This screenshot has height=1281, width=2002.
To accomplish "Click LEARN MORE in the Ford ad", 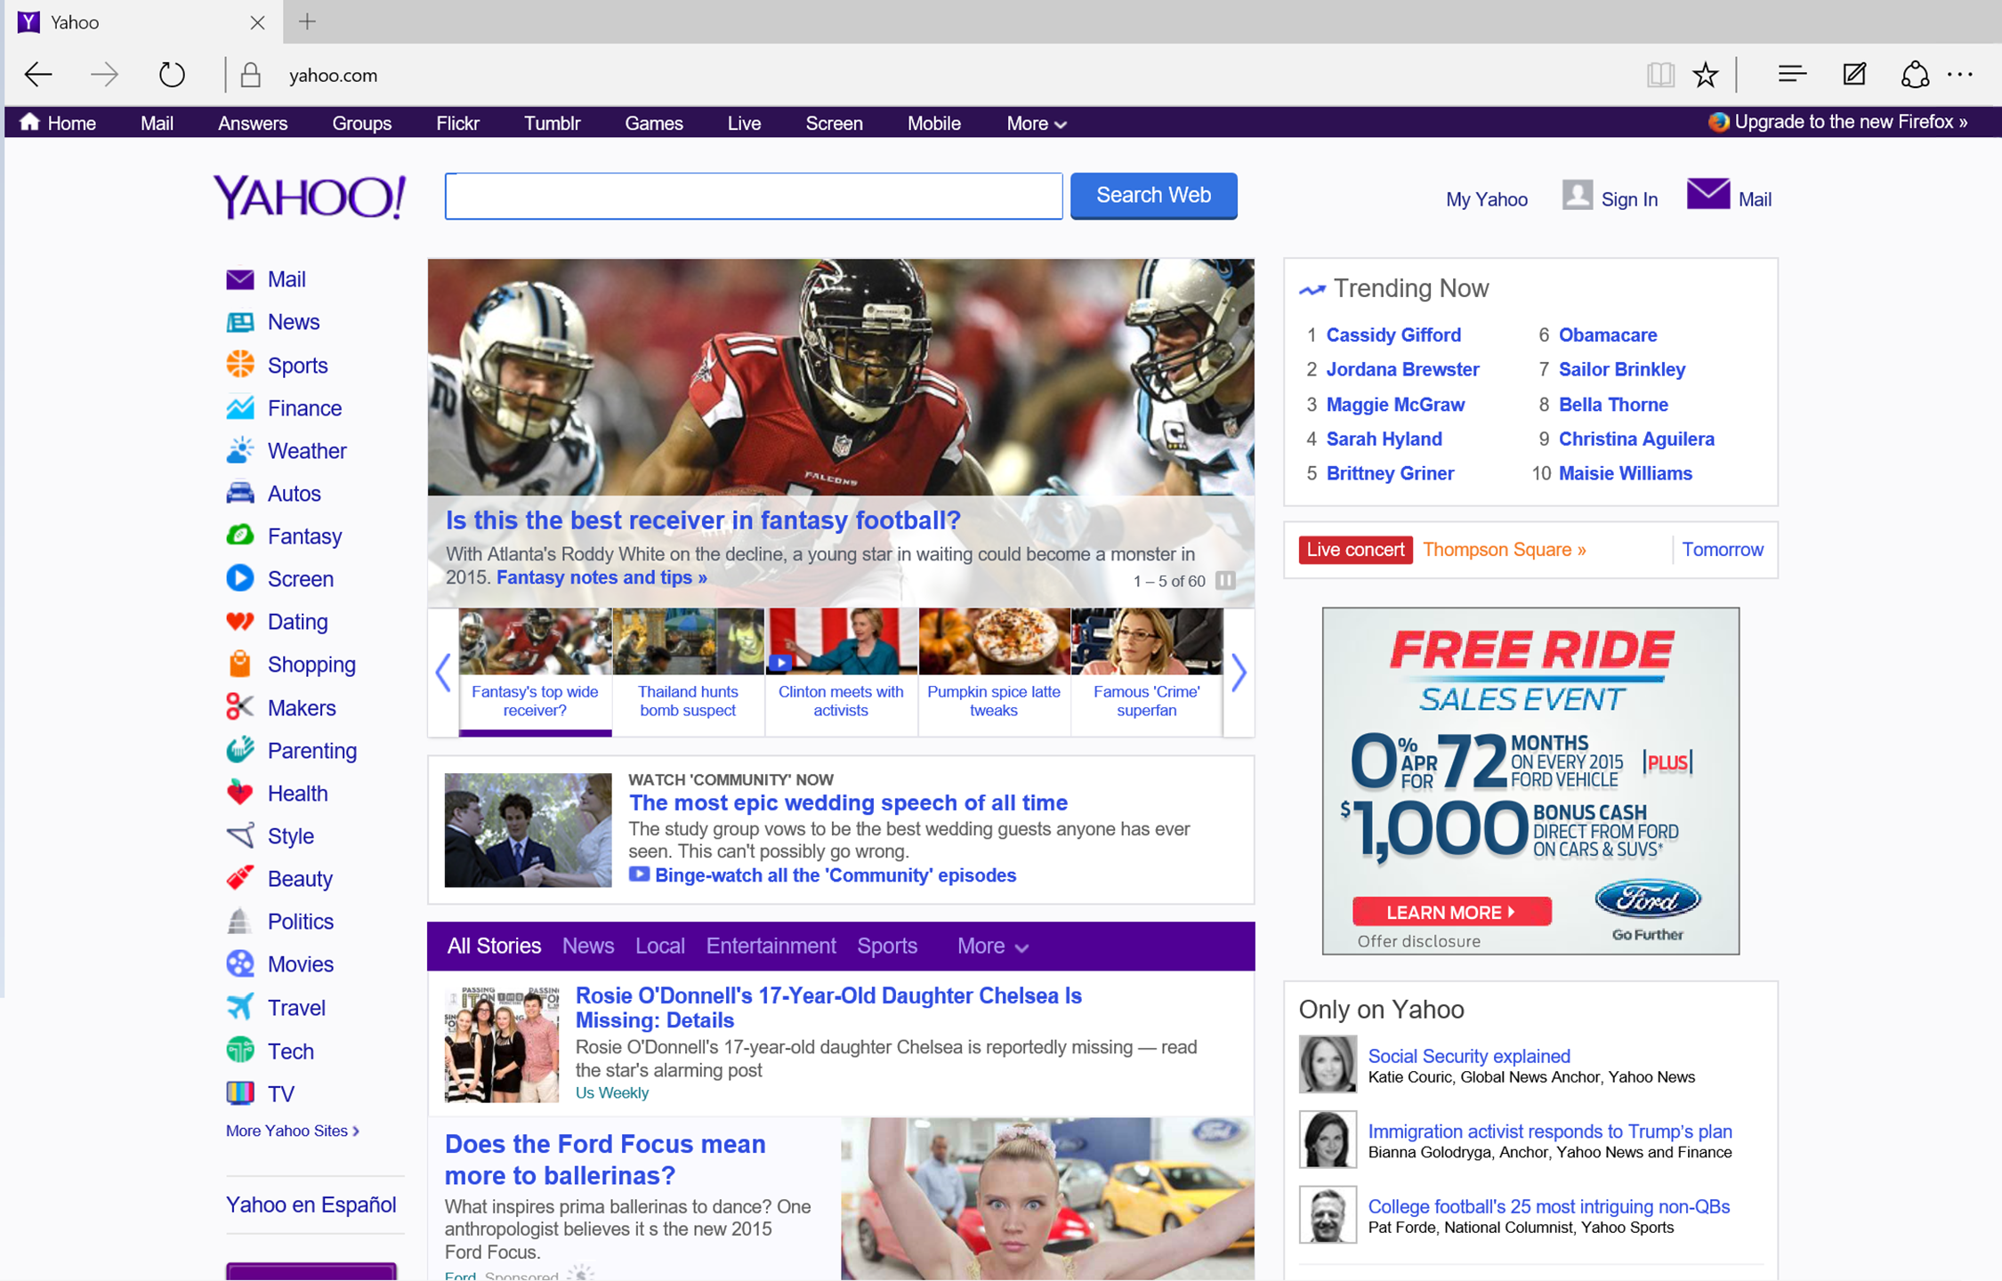I will (1451, 912).
